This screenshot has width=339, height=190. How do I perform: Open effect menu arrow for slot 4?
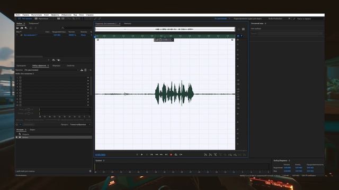(88, 87)
